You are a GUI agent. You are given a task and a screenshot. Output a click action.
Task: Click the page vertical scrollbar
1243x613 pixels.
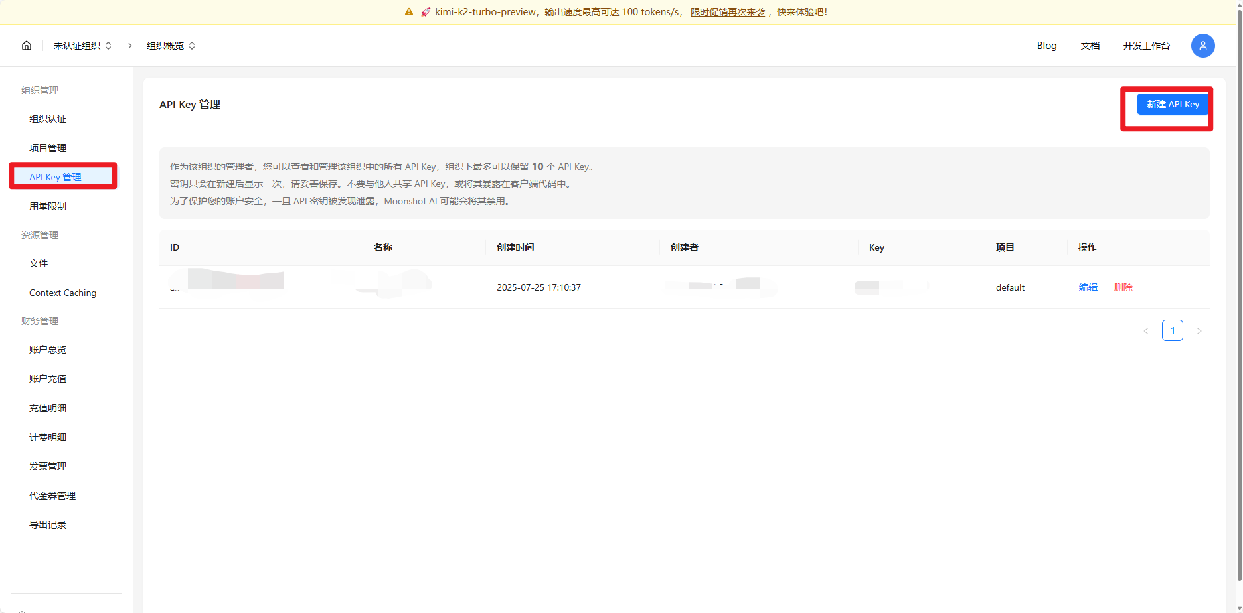pos(1238,295)
